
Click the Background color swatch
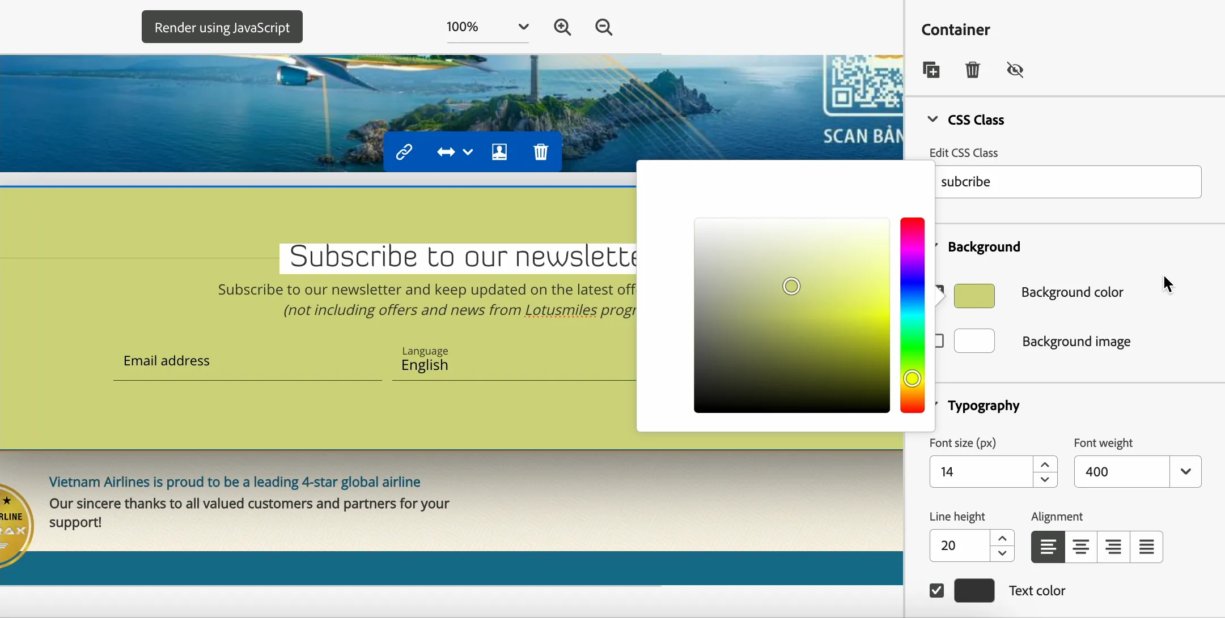(974, 296)
